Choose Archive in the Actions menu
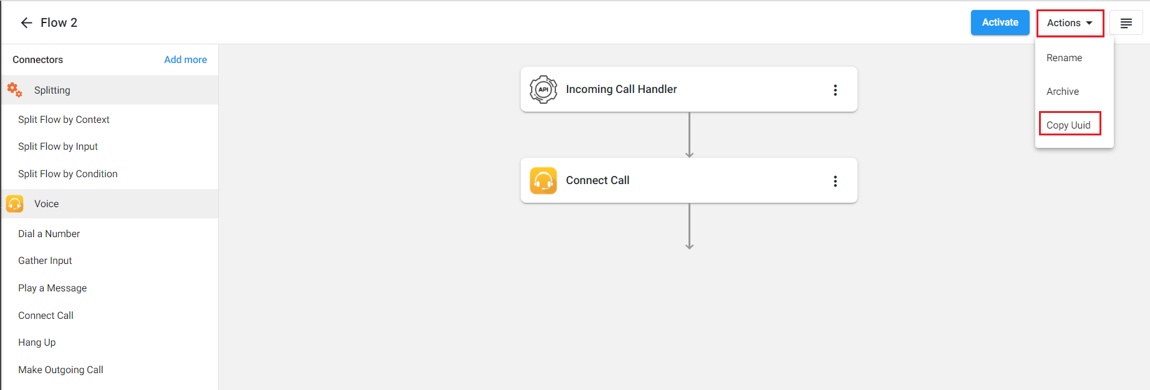This screenshot has width=1150, height=390. coord(1063,92)
